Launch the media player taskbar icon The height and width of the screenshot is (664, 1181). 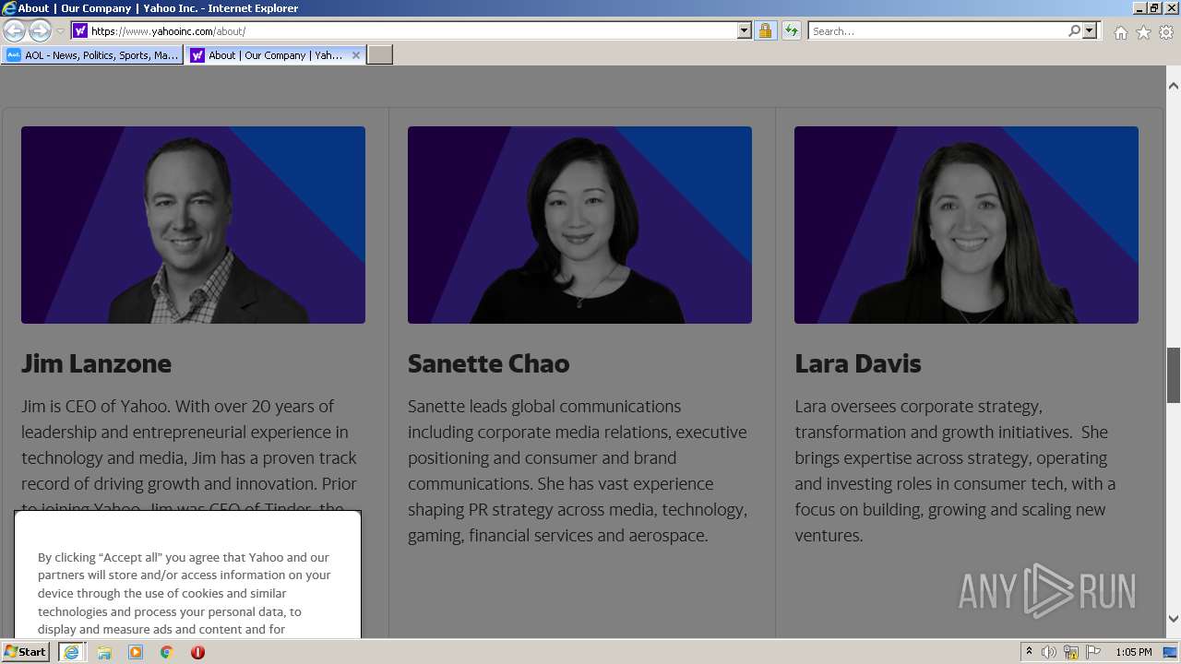click(136, 652)
